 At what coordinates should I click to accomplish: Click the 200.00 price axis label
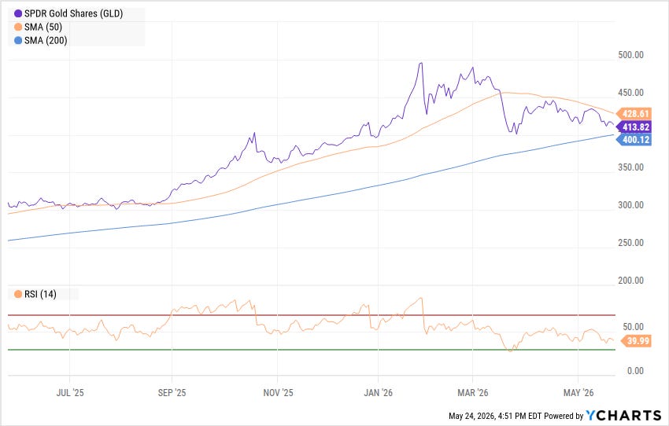click(630, 281)
